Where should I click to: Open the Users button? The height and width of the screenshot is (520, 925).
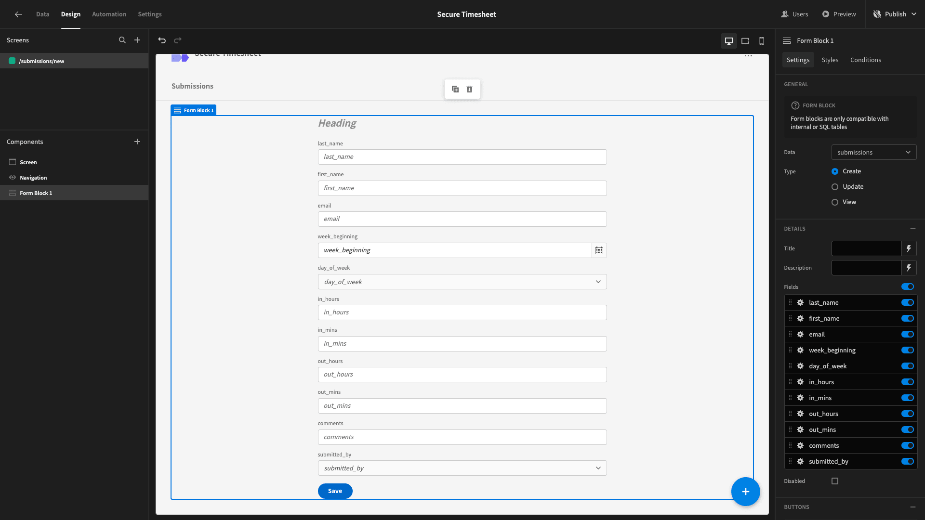(x=794, y=14)
